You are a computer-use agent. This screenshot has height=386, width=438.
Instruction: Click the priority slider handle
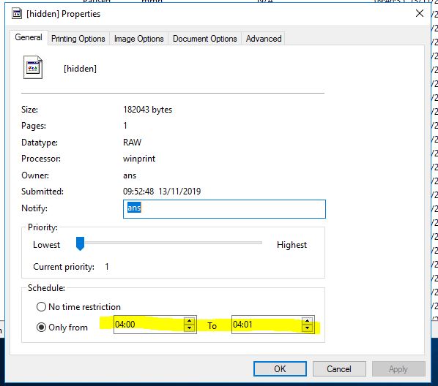click(x=80, y=243)
